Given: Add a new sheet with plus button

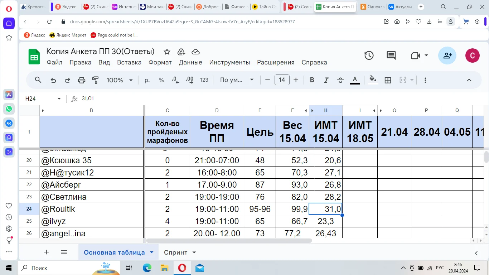Looking at the screenshot, I should tap(46, 252).
